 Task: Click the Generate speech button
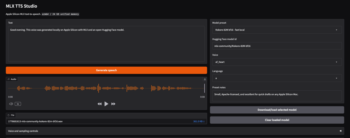(106, 70)
